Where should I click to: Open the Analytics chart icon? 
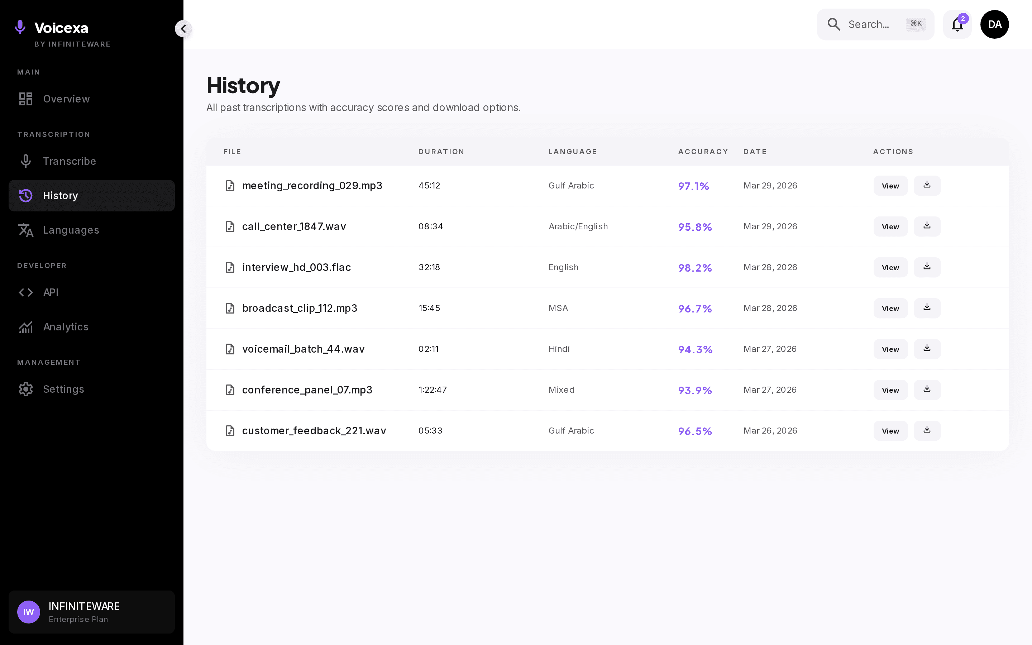coord(25,327)
